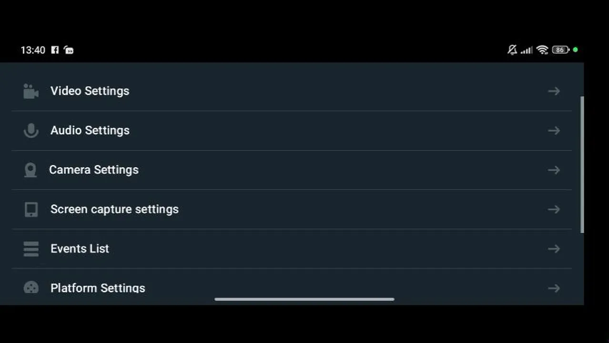
Task: Tap the muted bell icon in status bar
Action: 512,50
